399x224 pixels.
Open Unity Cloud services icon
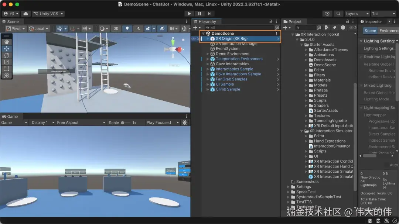pyautogui.click(x=26, y=14)
